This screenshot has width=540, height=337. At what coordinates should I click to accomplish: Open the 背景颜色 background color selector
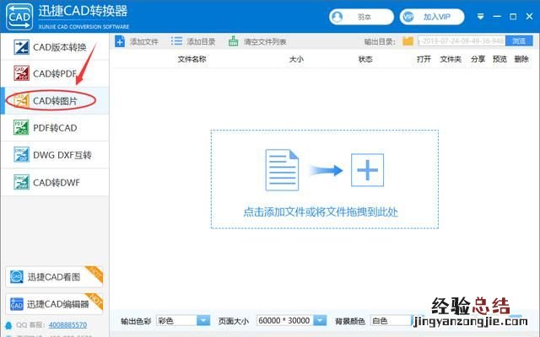coord(391,320)
